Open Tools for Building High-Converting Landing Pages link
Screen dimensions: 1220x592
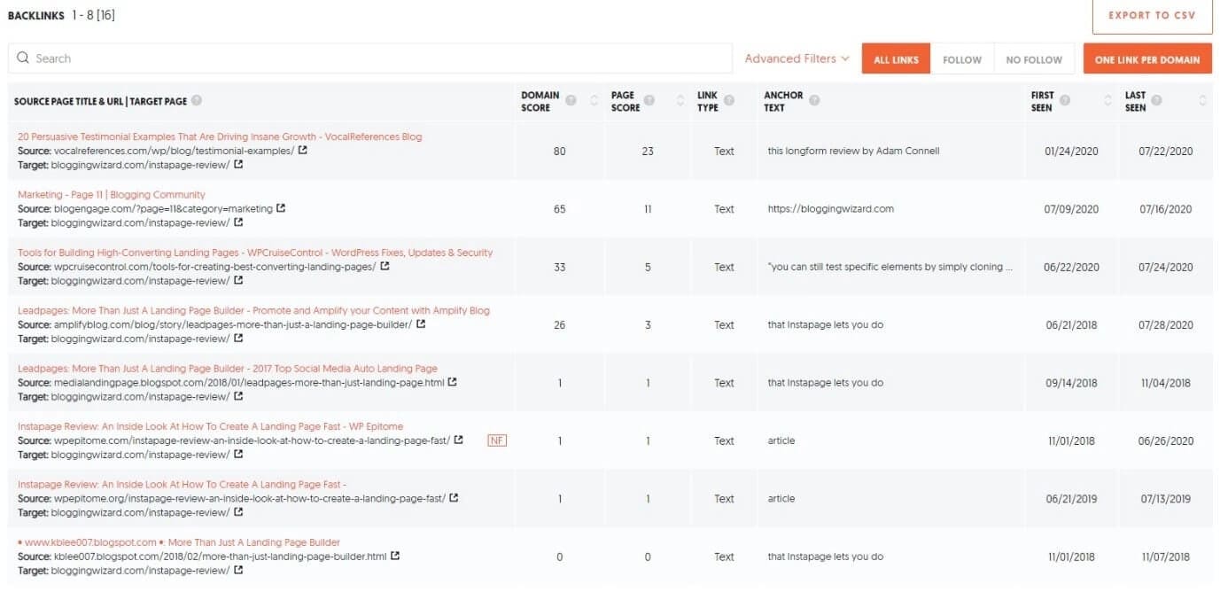[x=255, y=253]
